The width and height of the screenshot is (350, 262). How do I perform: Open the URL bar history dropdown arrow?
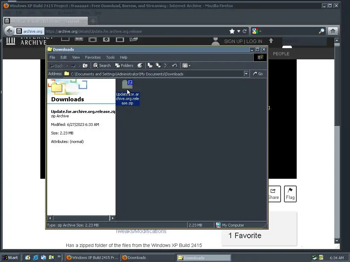(x=239, y=31)
